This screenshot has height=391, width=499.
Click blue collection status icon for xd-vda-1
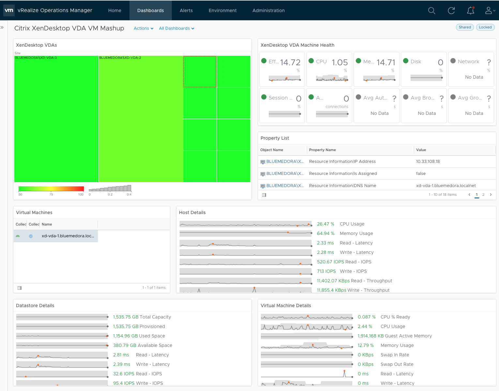click(x=31, y=236)
